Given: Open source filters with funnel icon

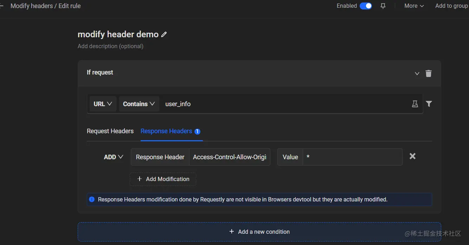Looking at the screenshot, I should tap(429, 104).
